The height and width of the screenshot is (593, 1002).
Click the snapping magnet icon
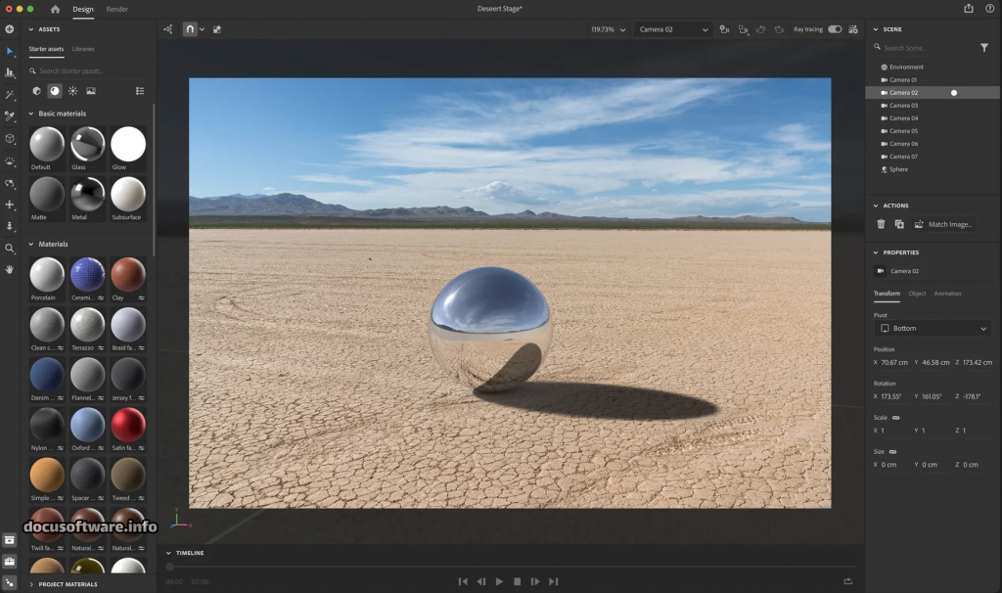(190, 29)
